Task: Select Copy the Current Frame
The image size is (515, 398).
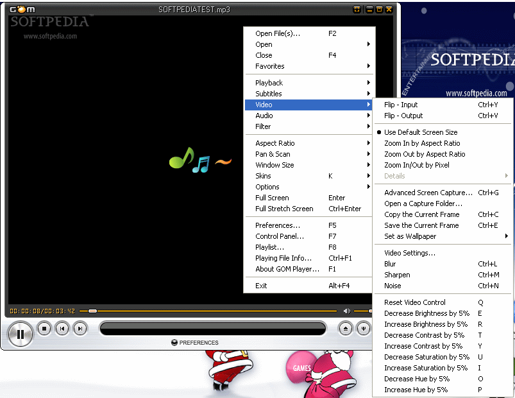Action: (443, 214)
